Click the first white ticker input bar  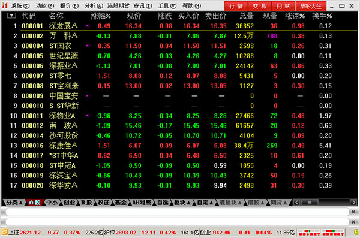(x=177, y=212)
